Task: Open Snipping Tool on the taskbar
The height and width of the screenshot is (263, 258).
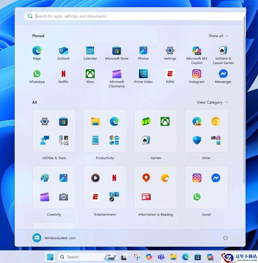Action: tap(137, 257)
